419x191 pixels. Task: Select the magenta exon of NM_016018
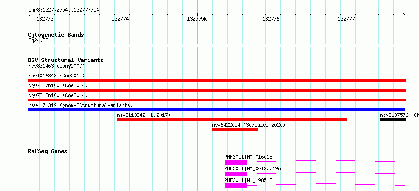[x=235, y=162]
